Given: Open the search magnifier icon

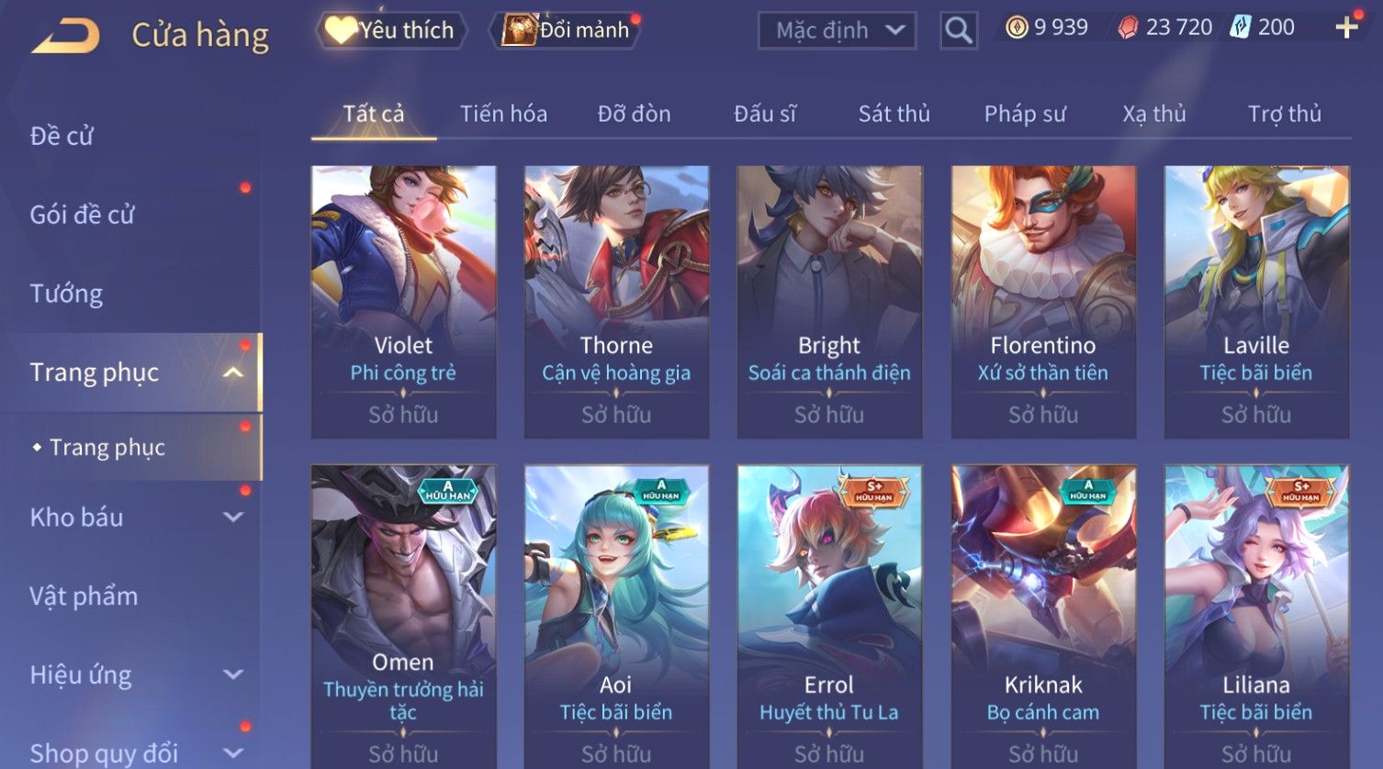Looking at the screenshot, I should 959,30.
